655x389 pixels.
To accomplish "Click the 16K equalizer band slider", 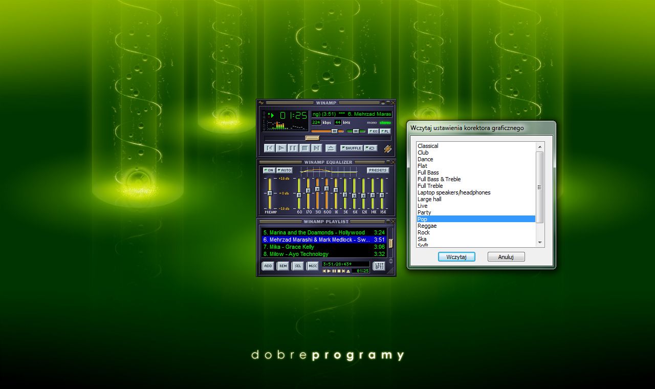I will point(382,193).
